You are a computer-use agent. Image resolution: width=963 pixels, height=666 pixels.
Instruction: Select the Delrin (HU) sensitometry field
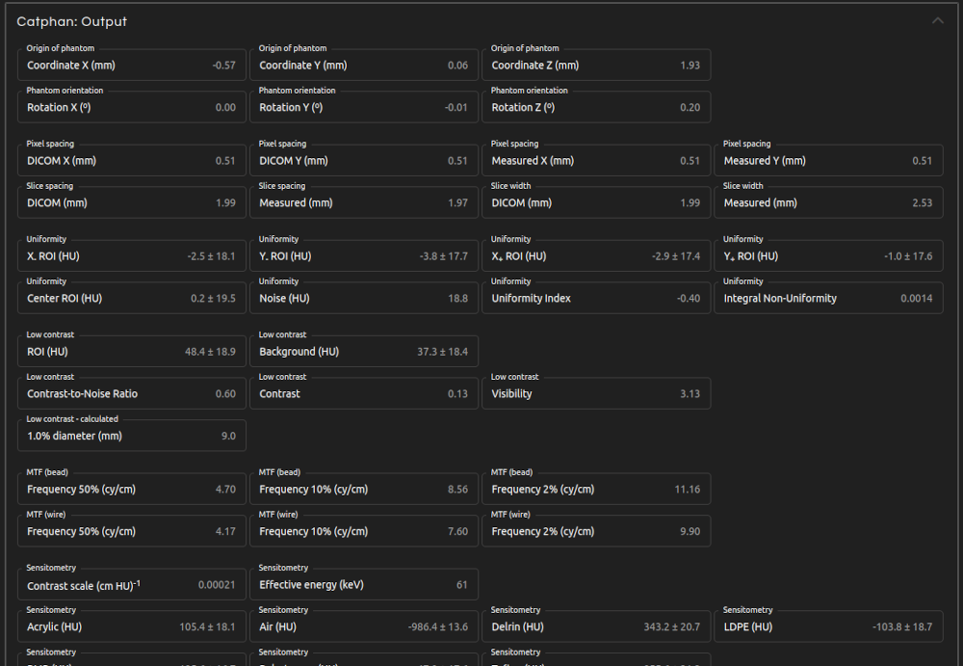coord(596,626)
